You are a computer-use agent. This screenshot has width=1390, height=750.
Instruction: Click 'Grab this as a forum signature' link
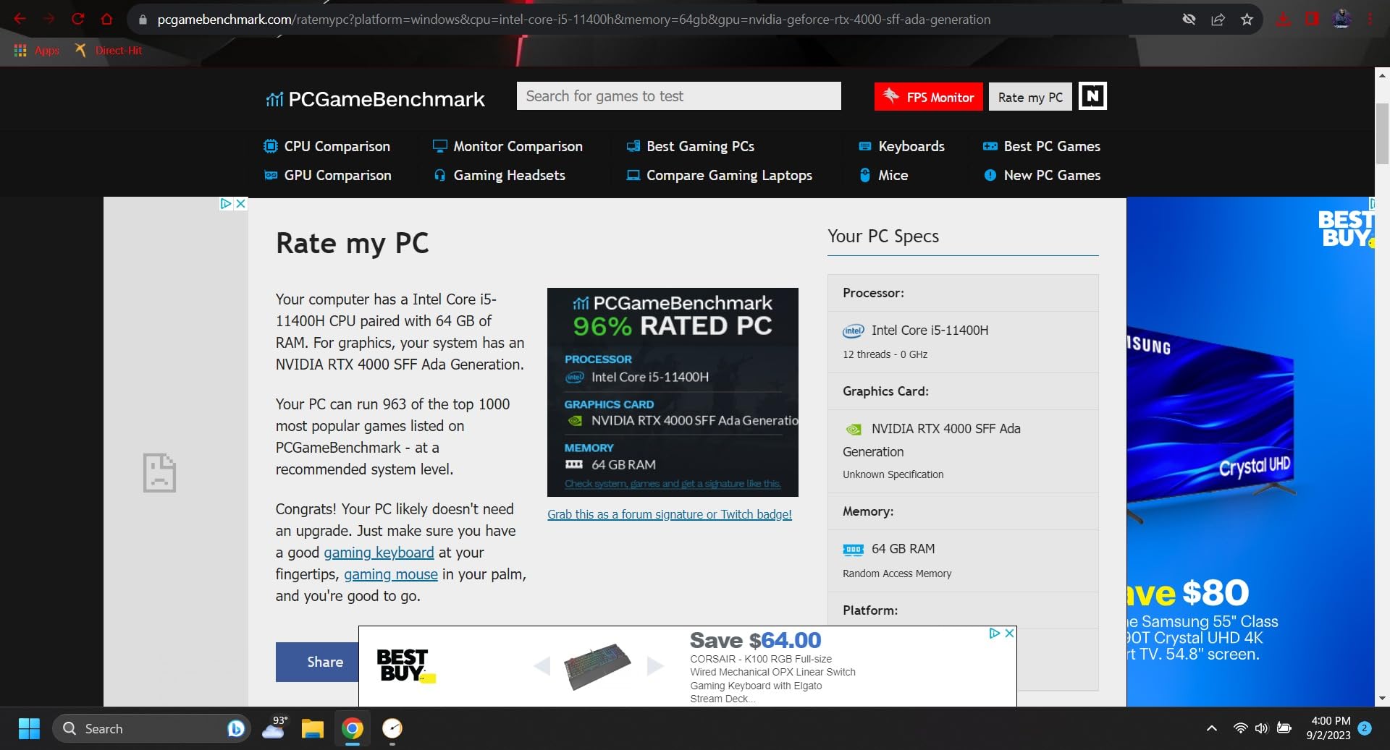coord(670,514)
